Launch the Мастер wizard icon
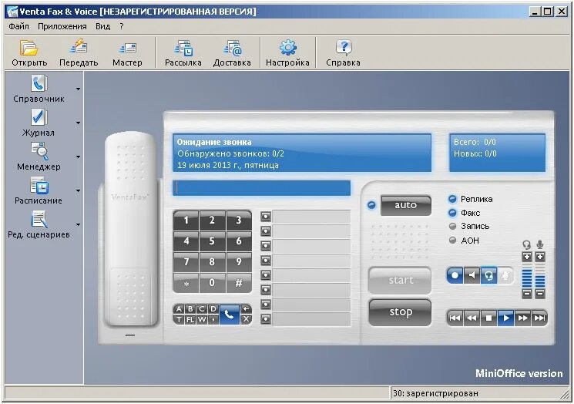This screenshot has height=404, width=574. [x=127, y=52]
